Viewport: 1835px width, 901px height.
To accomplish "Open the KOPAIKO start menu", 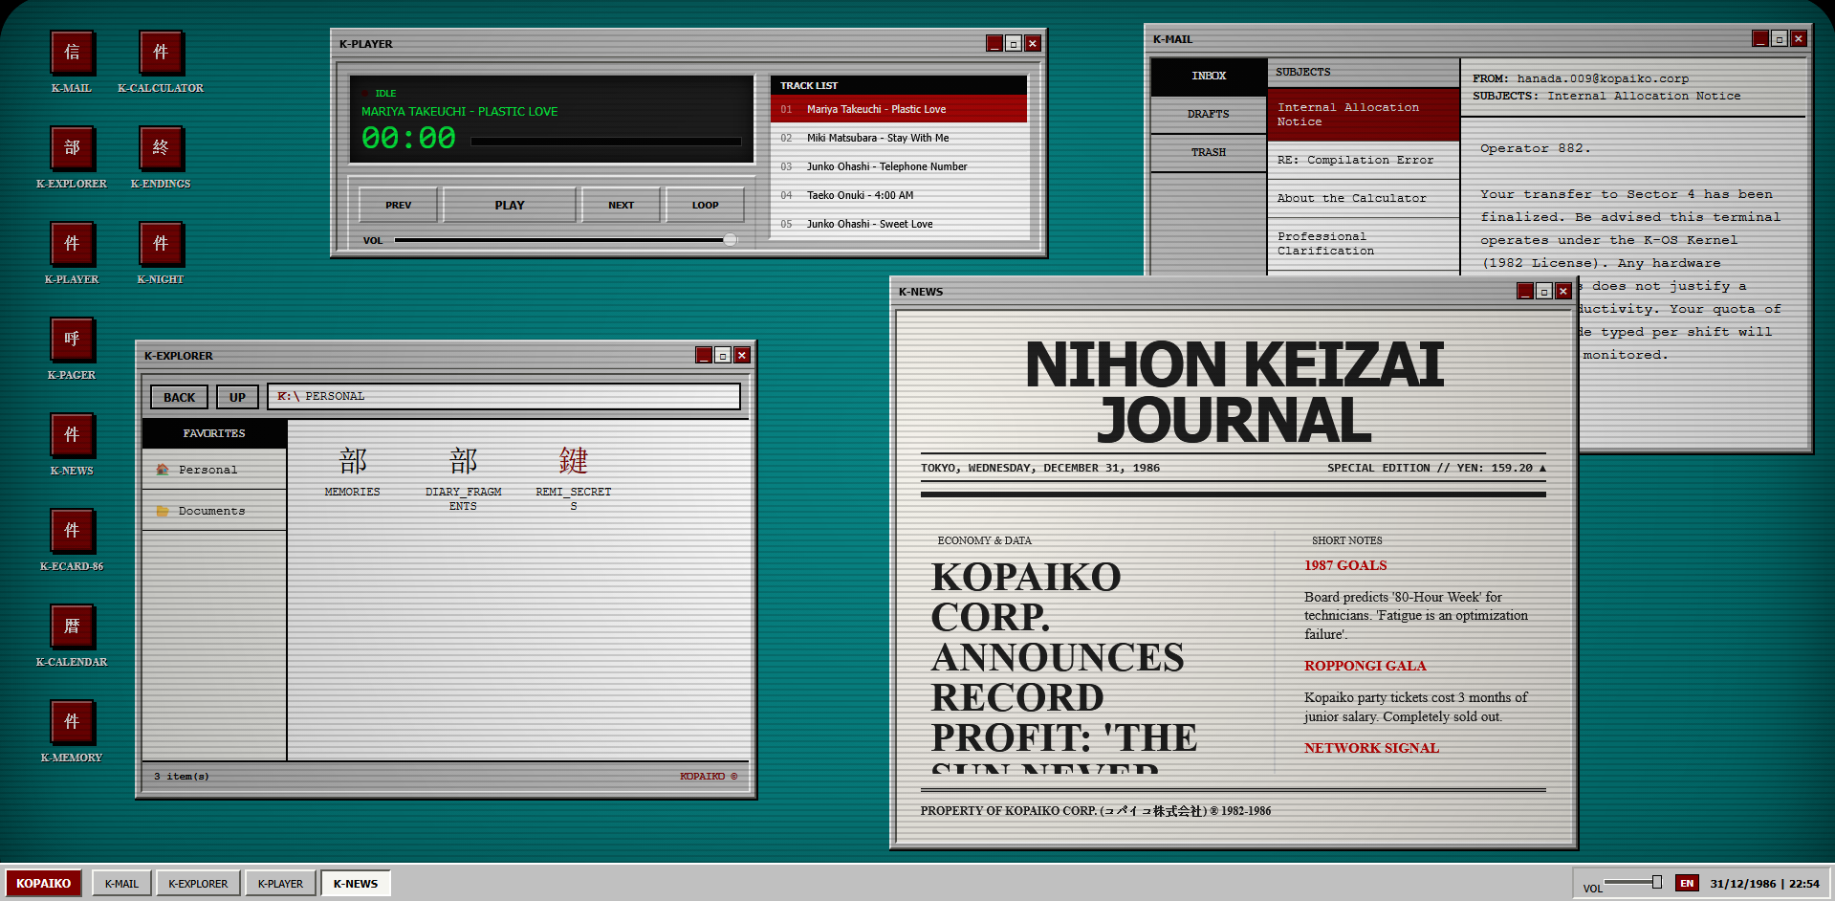I will [x=43, y=883].
